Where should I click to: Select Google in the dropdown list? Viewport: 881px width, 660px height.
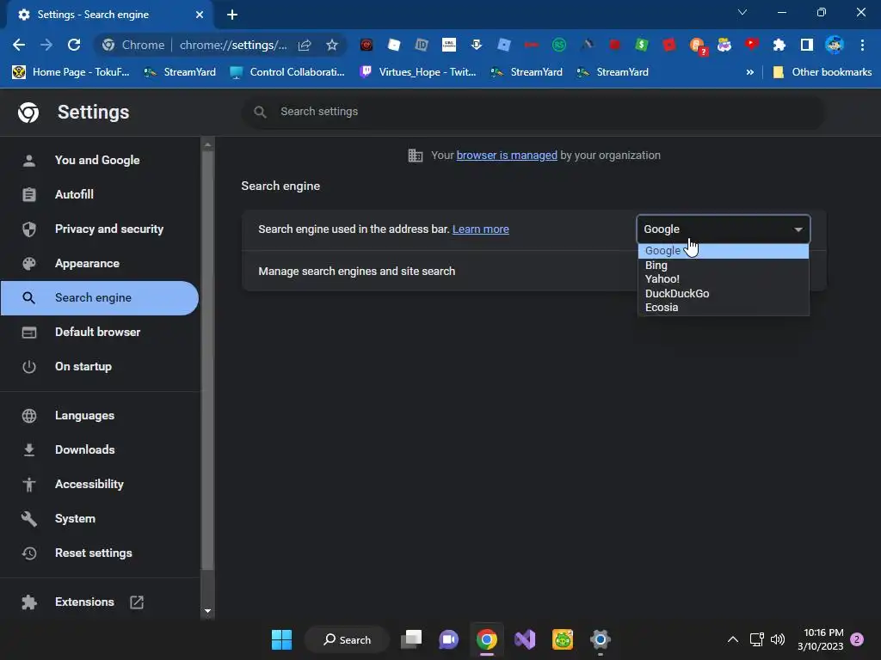pos(723,251)
